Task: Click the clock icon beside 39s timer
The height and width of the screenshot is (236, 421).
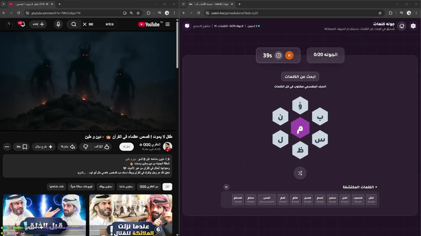Action: point(279,55)
